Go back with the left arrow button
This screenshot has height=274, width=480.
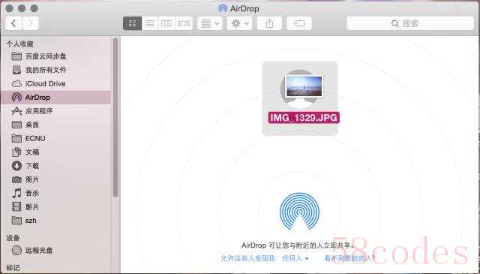13,23
